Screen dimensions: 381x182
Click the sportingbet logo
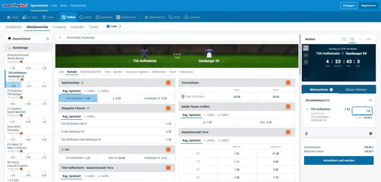pyautogui.click(x=15, y=5)
